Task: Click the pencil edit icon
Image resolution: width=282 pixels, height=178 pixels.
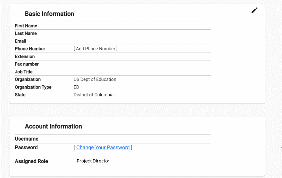Action: coord(254,10)
